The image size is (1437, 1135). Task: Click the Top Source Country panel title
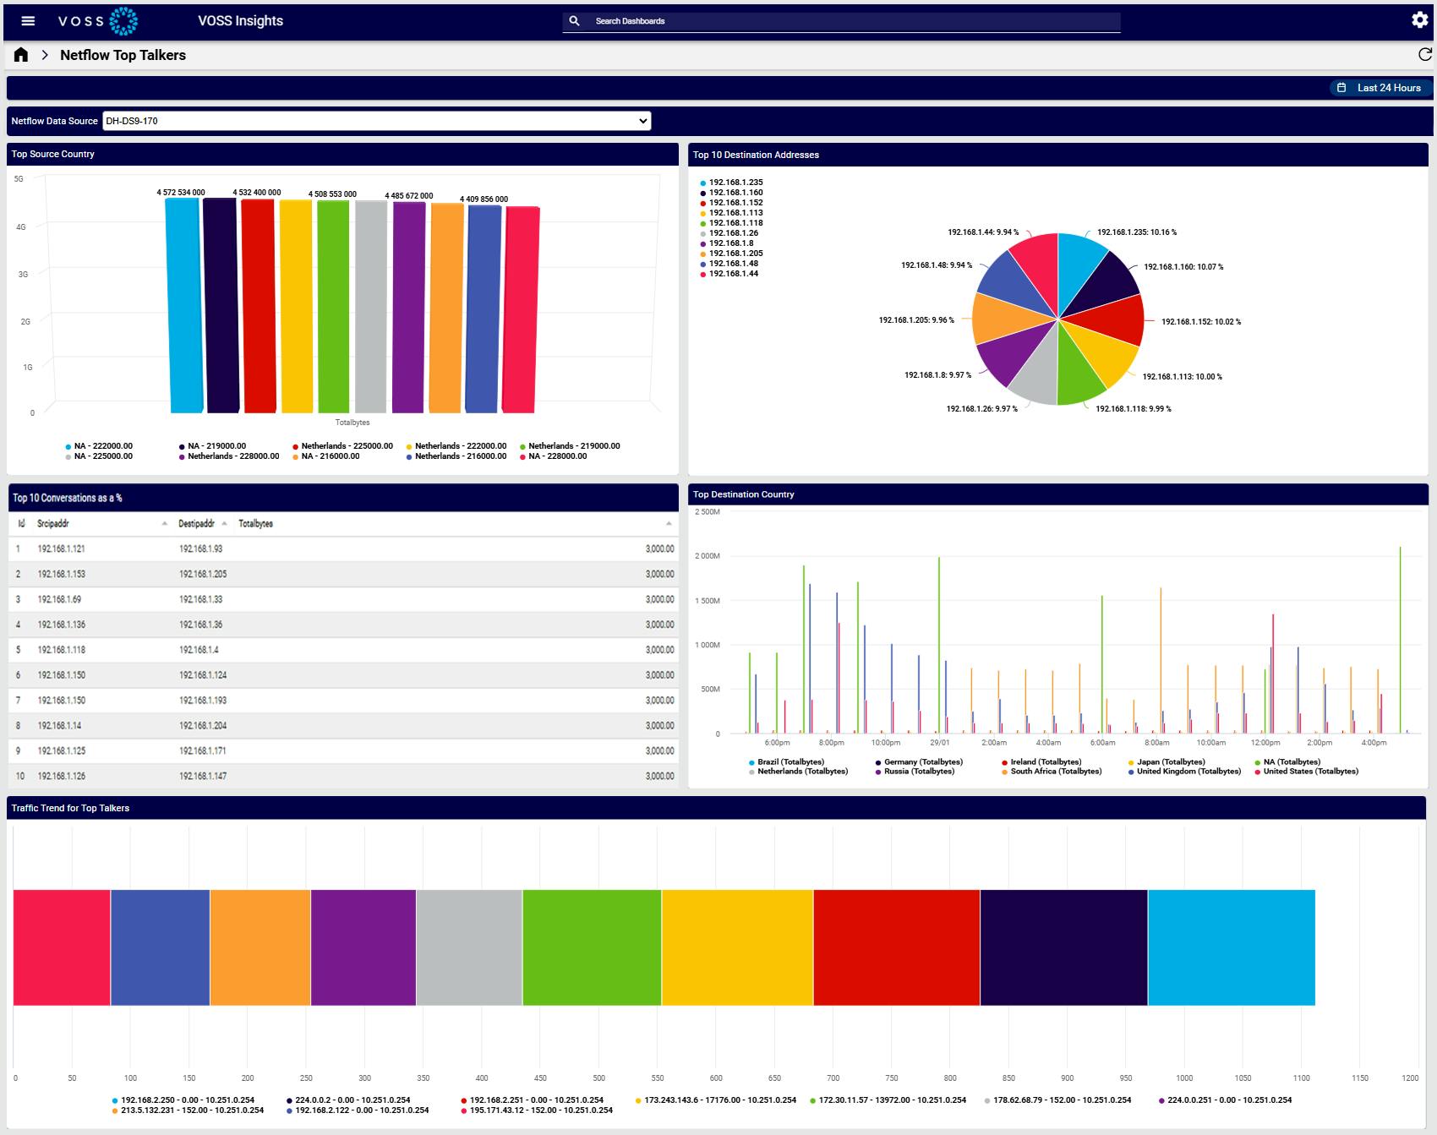click(x=52, y=155)
